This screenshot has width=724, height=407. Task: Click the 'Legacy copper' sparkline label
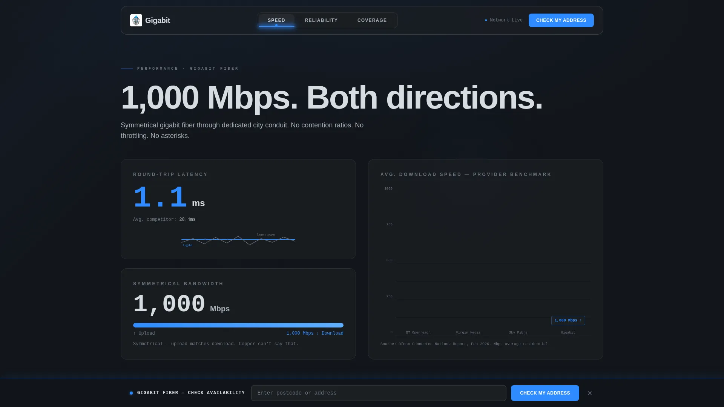pyautogui.click(x=266, y=234)
